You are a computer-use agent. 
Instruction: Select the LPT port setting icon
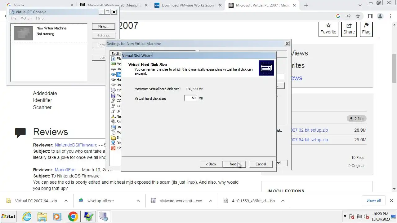tap(113, 111)
